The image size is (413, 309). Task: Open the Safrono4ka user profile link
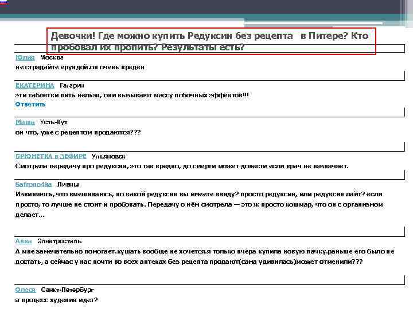point(33,184)
